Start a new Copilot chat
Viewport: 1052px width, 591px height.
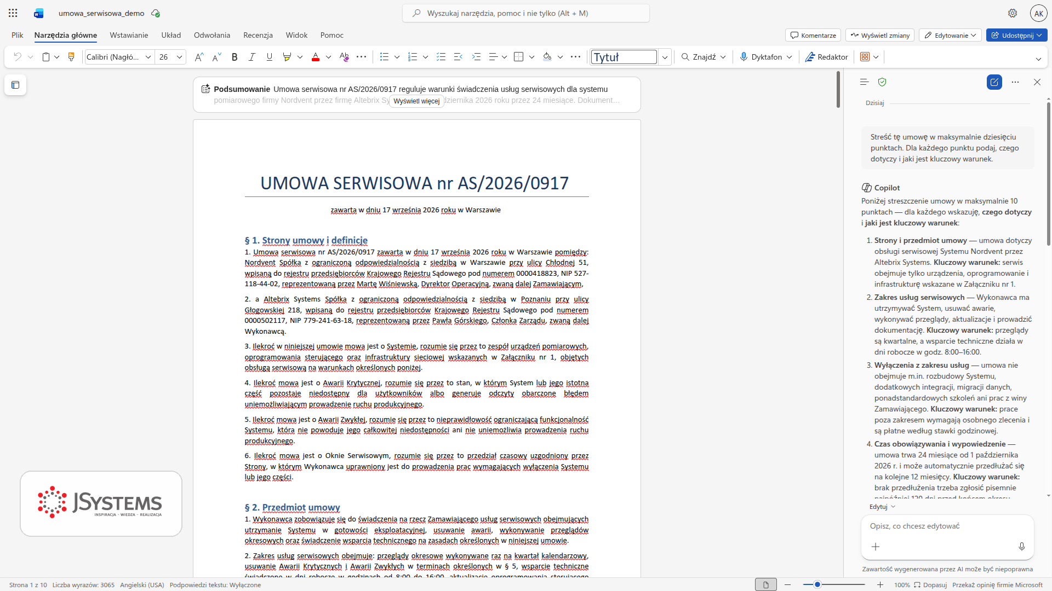pyautogui.click(x=994, y=82)
